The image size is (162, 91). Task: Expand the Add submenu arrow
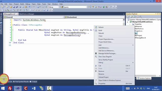click(133, 45)
